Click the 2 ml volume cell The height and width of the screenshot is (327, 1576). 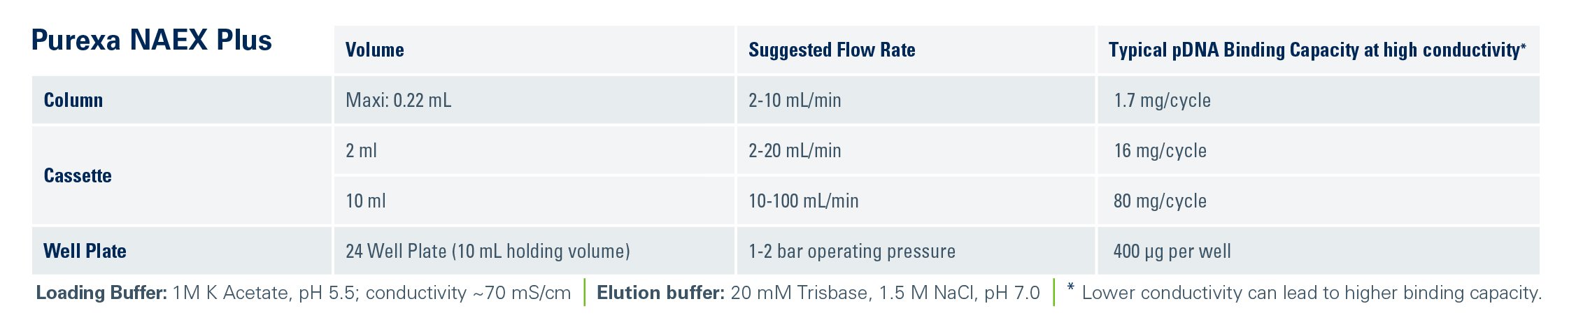(x=534, y=150)
